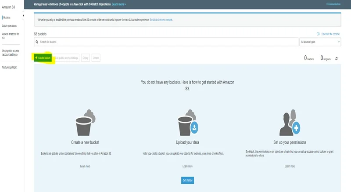Viewport: 351px width, 192px height.
Task: Click the Delete bucket button
Action: point(96,58)
